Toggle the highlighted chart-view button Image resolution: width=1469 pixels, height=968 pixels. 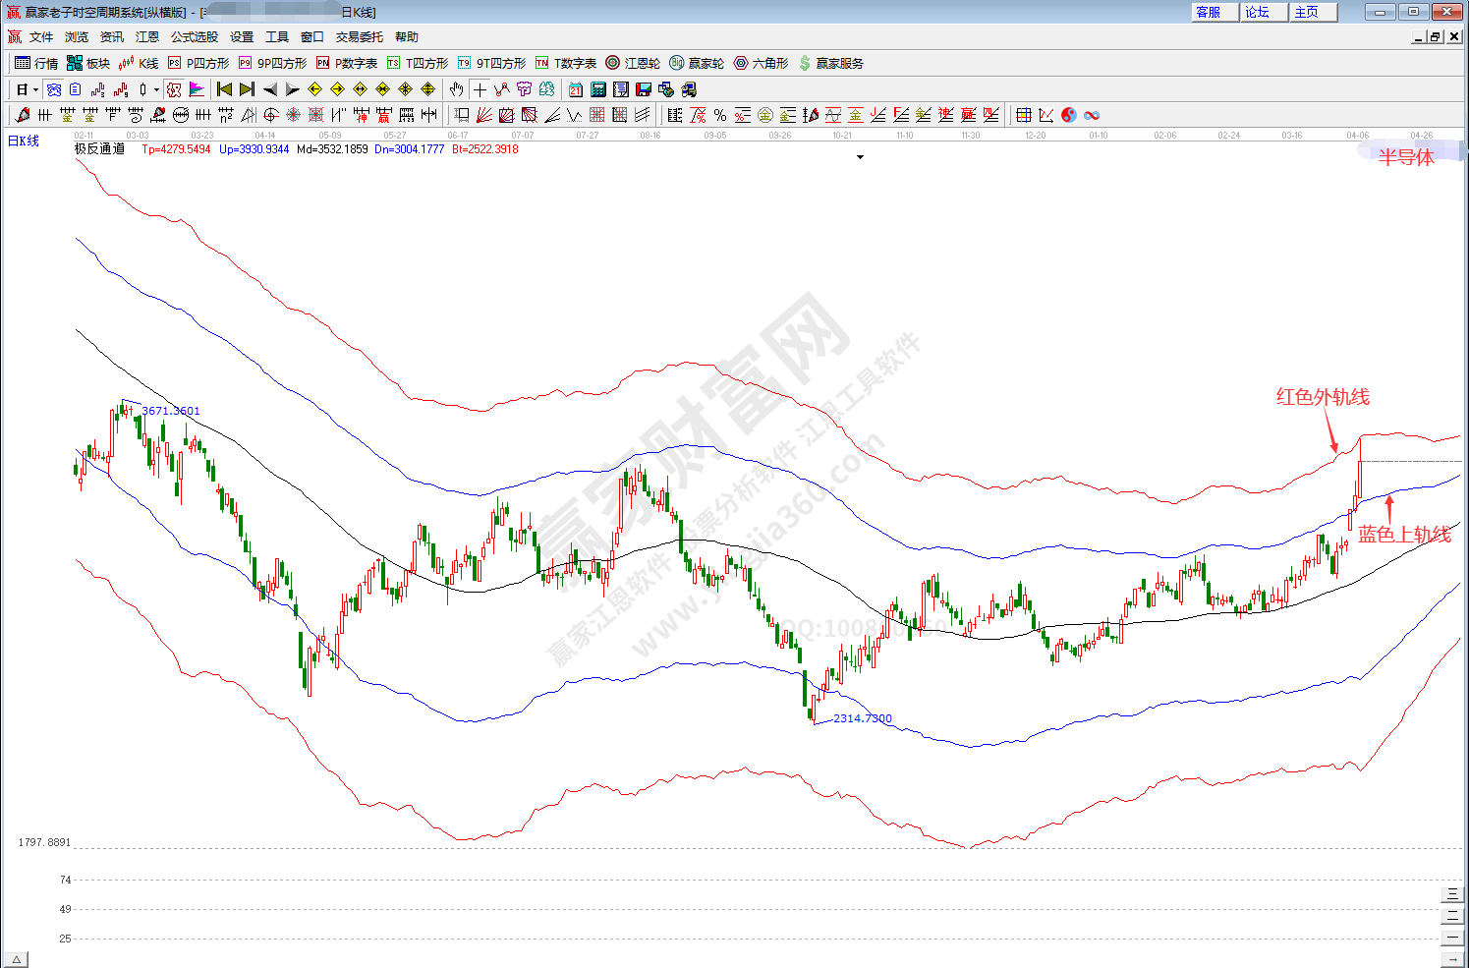click(54, 89)
